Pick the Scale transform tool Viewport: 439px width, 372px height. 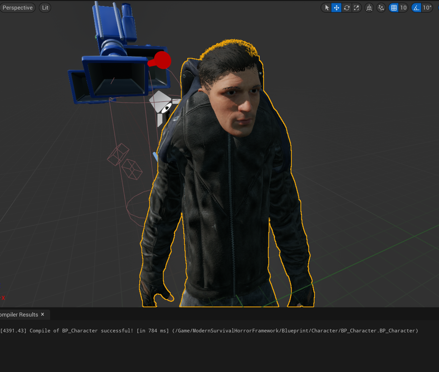point(357,8)
